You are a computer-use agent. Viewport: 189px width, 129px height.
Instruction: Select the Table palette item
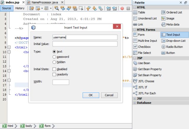[139, 12]
